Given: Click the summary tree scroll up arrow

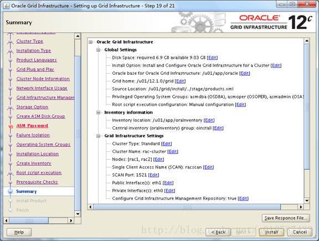Looking at the screenshot, I should [x=307, y=41].
